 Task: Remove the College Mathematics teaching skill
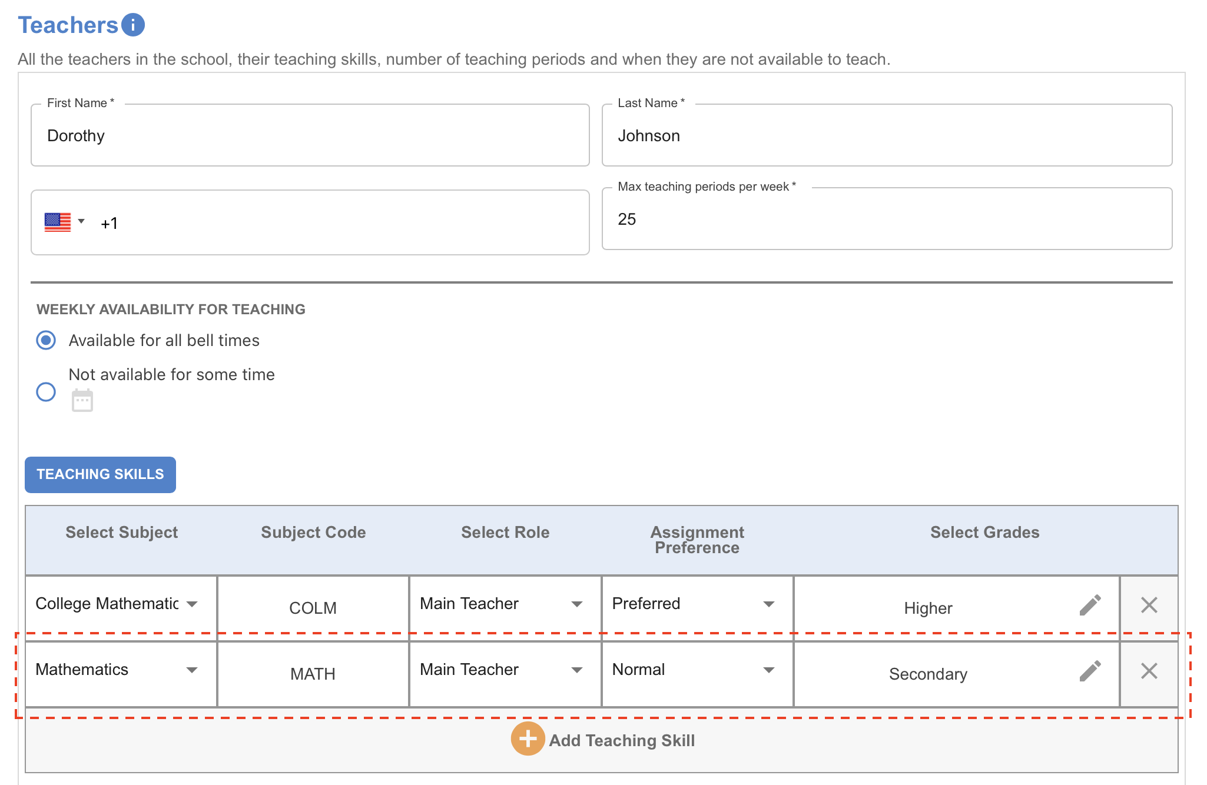[x=1149, y=605]
